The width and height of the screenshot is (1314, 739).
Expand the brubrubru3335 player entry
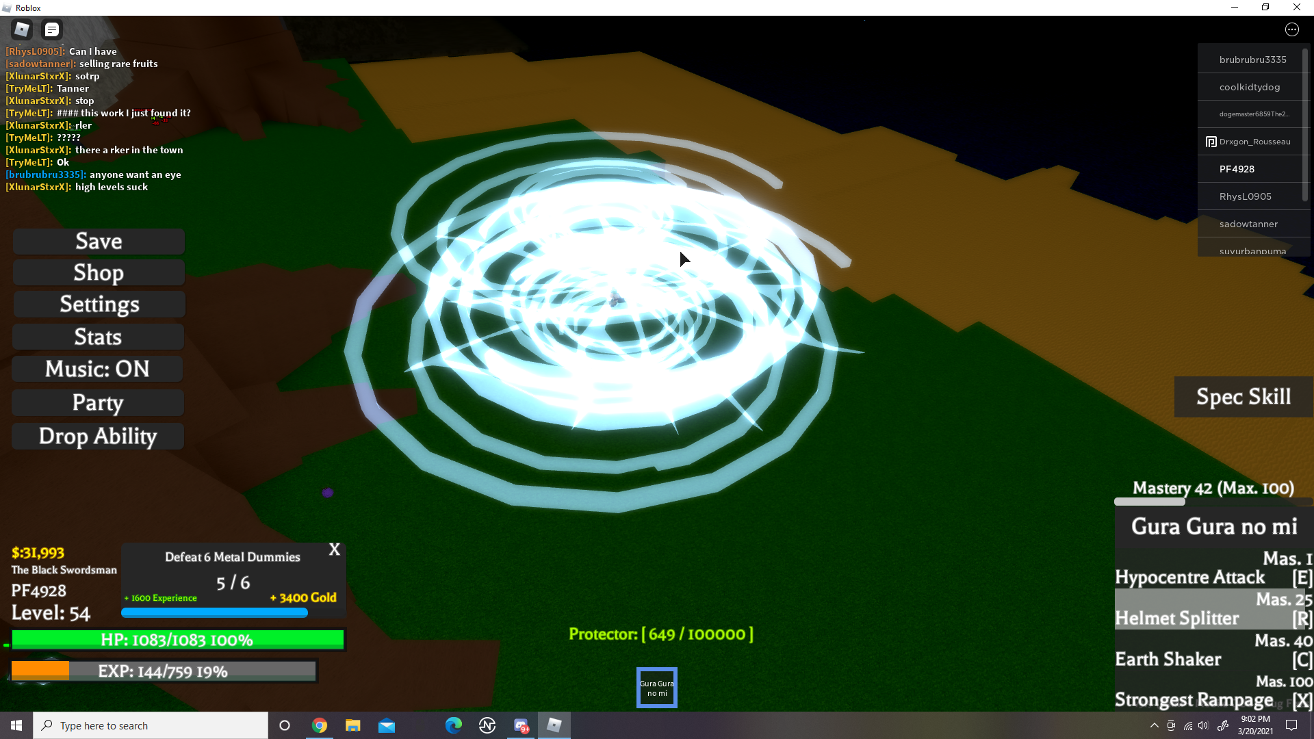pyautogui.click(x=1252, y=59)
